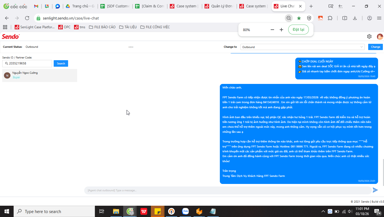Open Sticky Notes from the taskbar
384x217 pixels.
point(158,211)
